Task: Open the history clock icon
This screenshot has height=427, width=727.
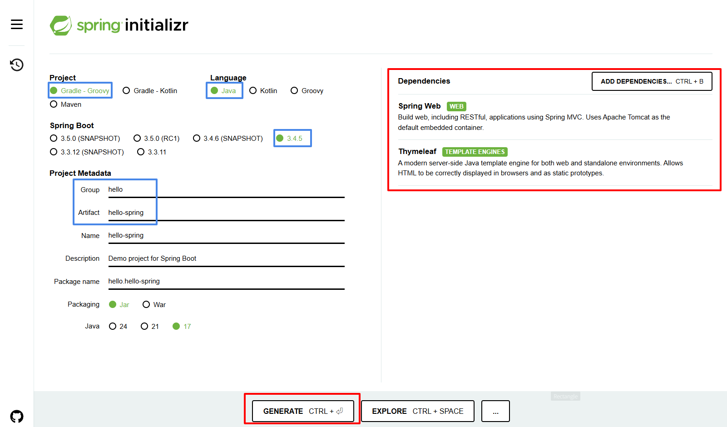Action: click(x=17, y=65)
